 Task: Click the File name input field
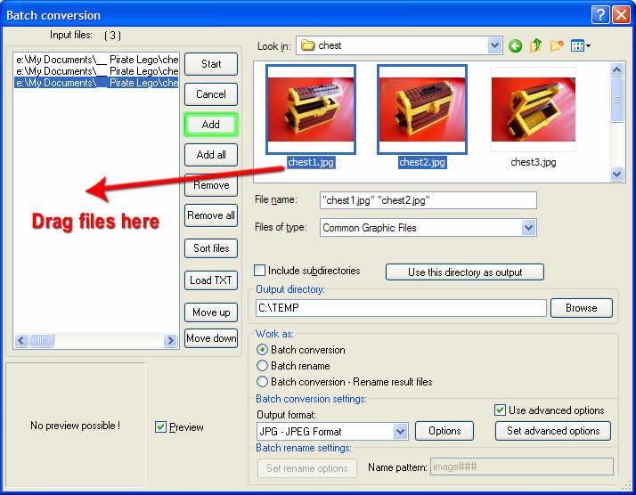[x=428, y=200]
